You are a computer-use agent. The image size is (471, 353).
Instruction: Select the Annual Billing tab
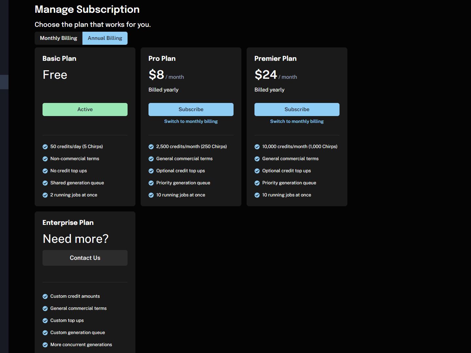[105, 38]
